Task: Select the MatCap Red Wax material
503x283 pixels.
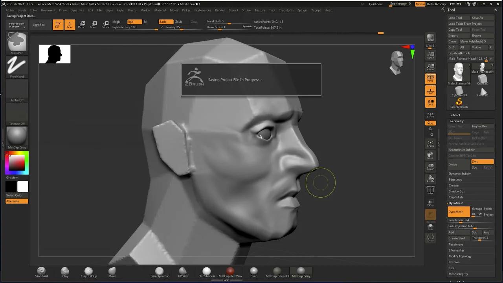Action: coord(230,271)
